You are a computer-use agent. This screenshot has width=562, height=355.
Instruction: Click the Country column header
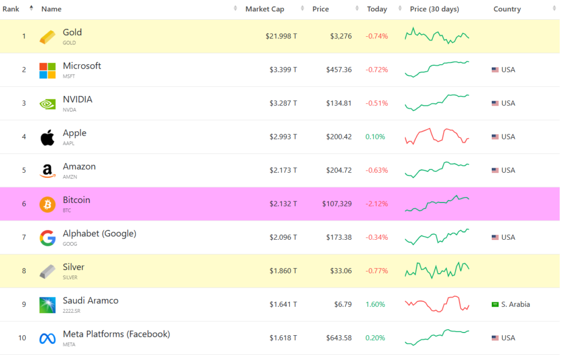tap(507, 9)
